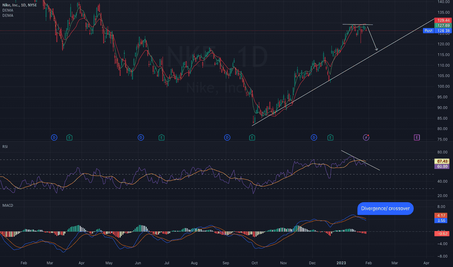Show the earnings E marker in late December
453x267 pixels.
pos(330,137)
